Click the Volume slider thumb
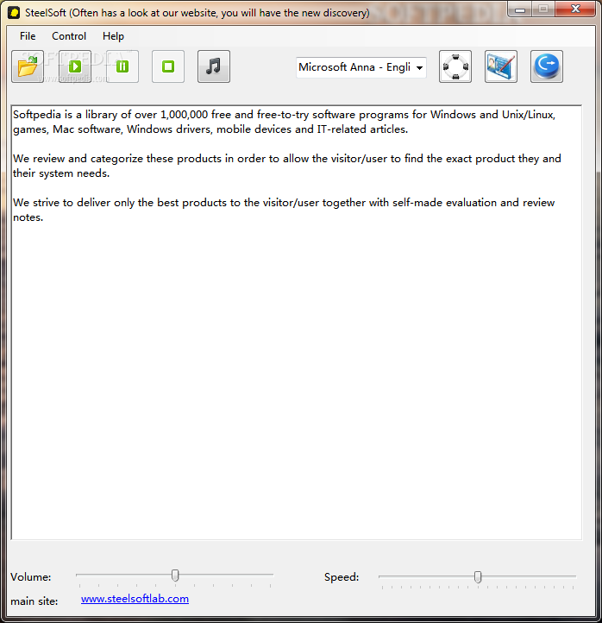Screen dimensions: 602x623 175,576
